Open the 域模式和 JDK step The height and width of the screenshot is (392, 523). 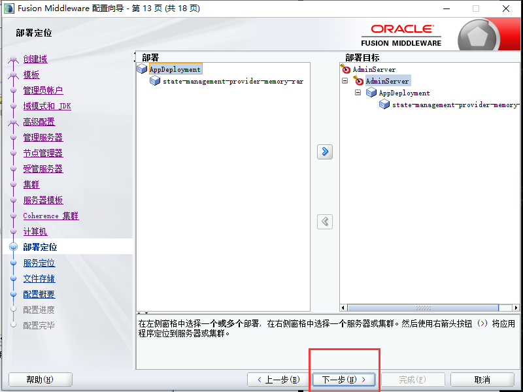click(x=47, y=106)
